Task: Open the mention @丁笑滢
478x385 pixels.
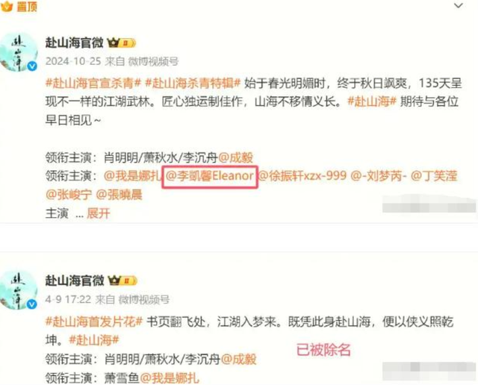Action: (435, 176)
